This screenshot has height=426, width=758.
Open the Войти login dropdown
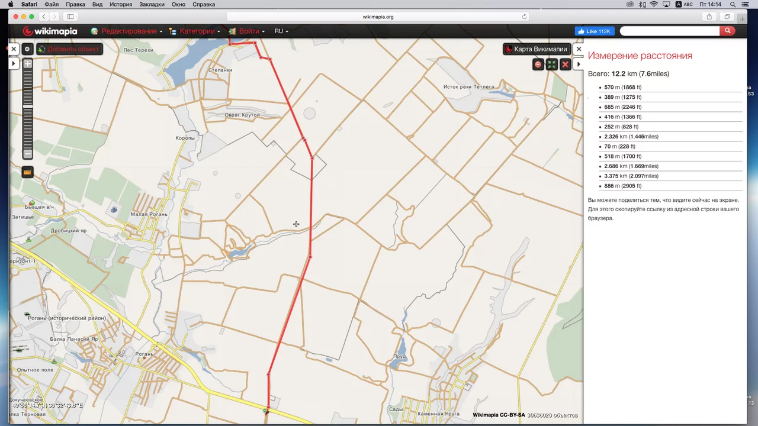(246, 31)
